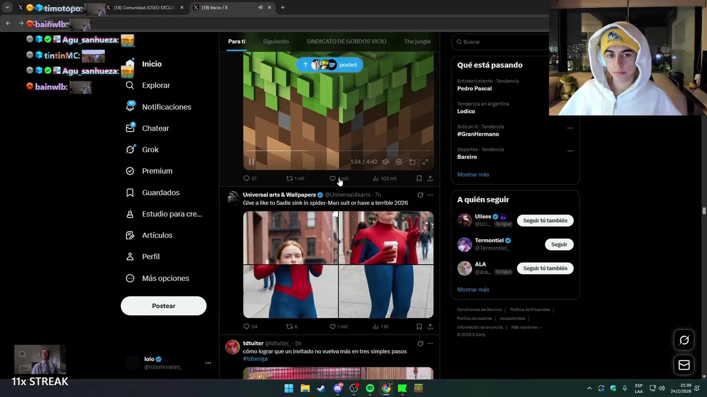Image resolution: width=707 pixels, height=397 pixels.
Task: Open Grok from the left sidebar
Action: pos(142,149)
